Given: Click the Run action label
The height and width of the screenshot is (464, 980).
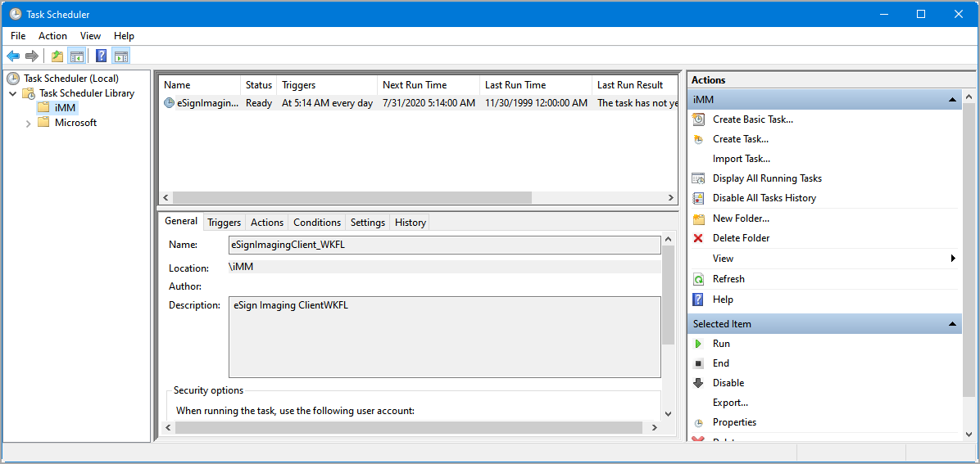Looking at the screenshot, I should (721, 344).
